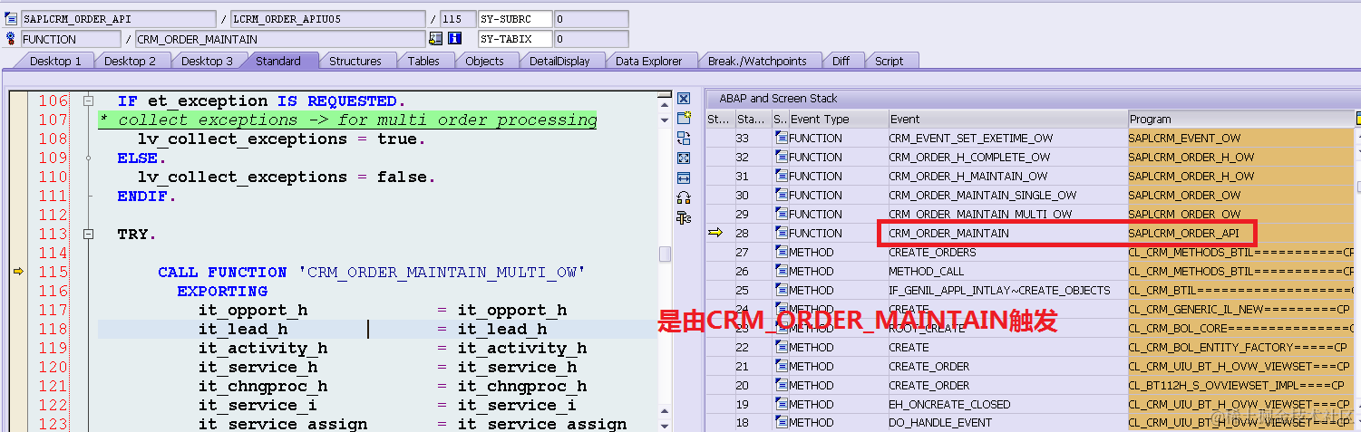Open the Structures tab

click(x=355, y=61)
